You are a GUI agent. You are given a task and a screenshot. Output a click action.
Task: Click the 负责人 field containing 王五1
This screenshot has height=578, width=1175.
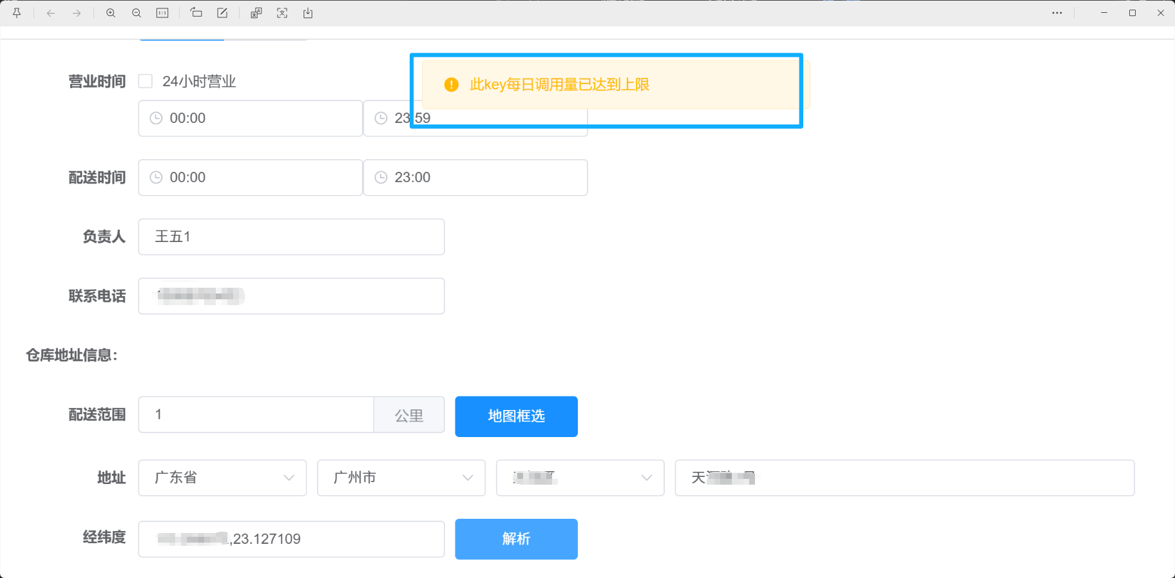coord(291,237)
